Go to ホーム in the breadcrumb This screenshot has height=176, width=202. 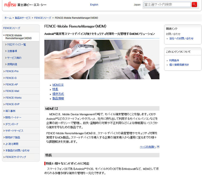point(8,18)
